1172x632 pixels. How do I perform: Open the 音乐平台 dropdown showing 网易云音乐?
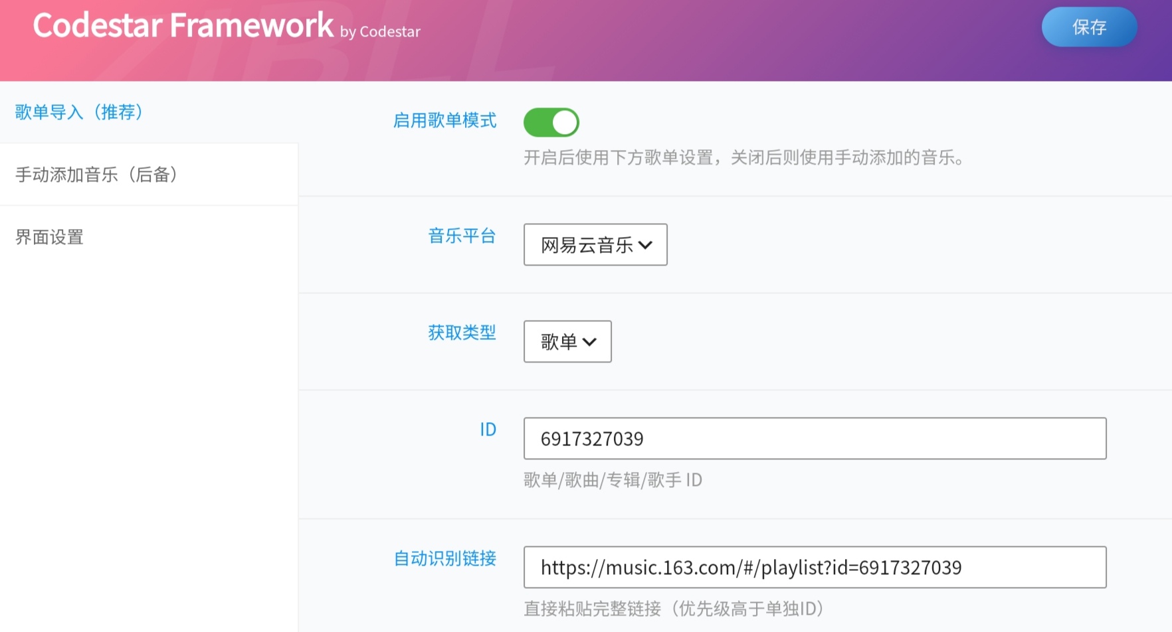click(x=595, y=245)
